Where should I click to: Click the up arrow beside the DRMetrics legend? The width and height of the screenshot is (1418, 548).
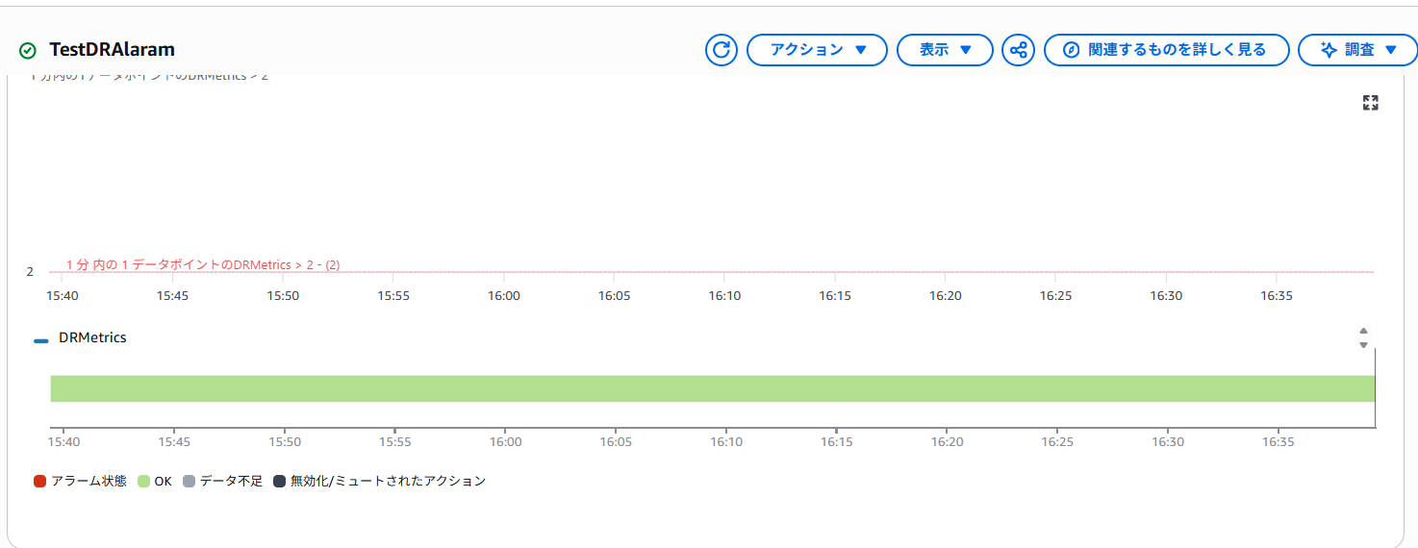[x=1363, y=332]
